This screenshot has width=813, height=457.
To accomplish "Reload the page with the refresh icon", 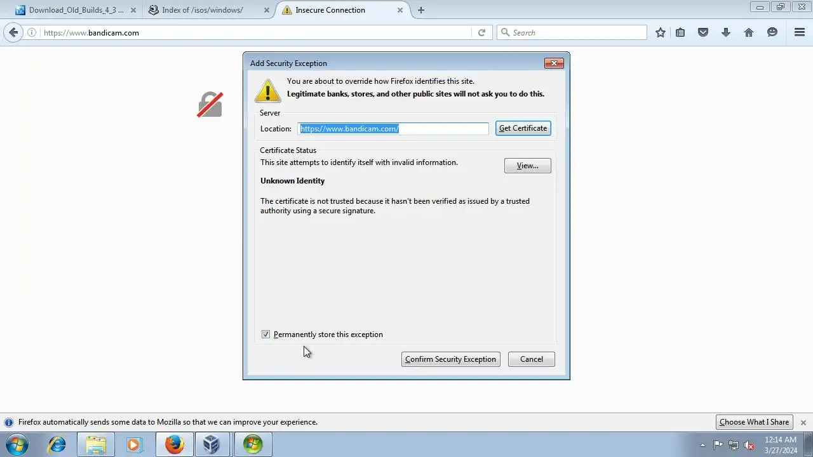I will click(481, 32).
